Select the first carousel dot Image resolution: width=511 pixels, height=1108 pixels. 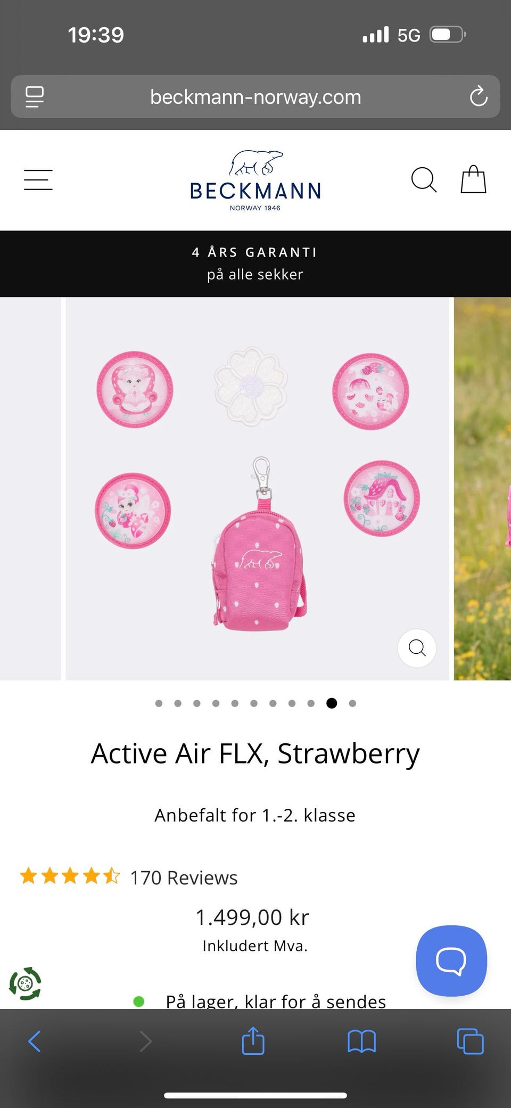[159, 703]
